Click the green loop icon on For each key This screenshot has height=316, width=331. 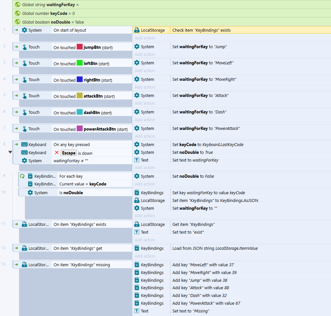coord(22,176)
